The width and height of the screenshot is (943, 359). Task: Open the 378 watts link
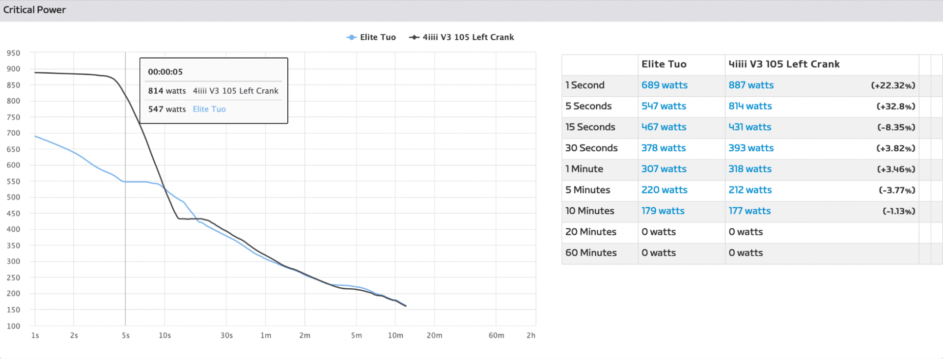[663, 148]
